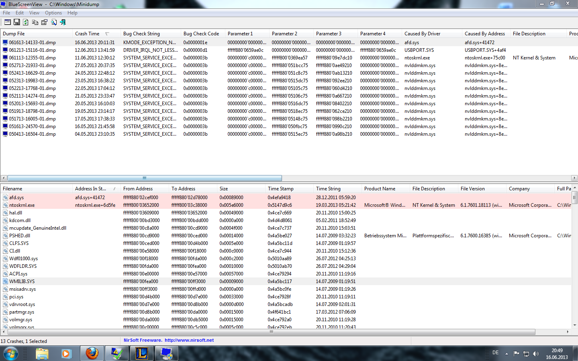578x361 pixels.
Task: Sort drivers by Product Name header
Action: [386, 189]
